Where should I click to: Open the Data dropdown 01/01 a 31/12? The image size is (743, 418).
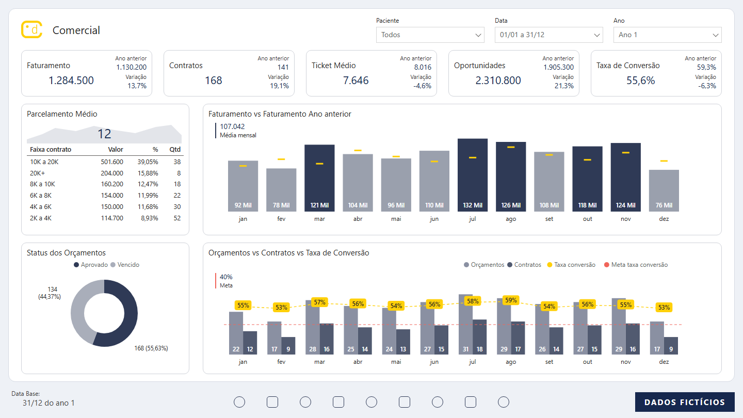tap(549, 35)
